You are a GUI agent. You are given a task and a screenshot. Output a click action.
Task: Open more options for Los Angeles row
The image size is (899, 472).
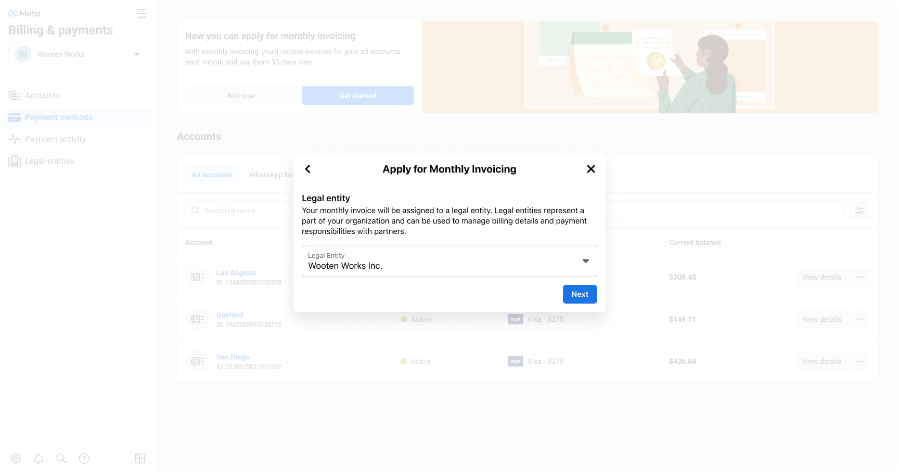(859, 277)
